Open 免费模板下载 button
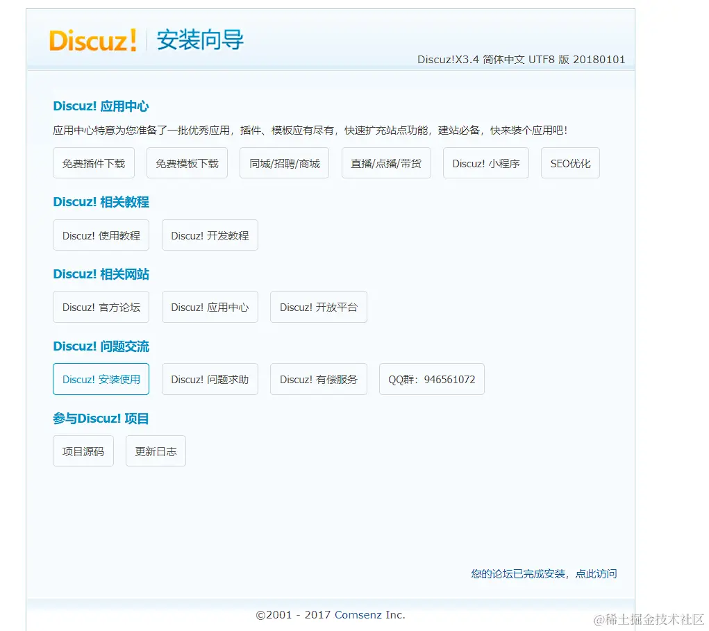The image size is (709, 631). pos(187,162)
